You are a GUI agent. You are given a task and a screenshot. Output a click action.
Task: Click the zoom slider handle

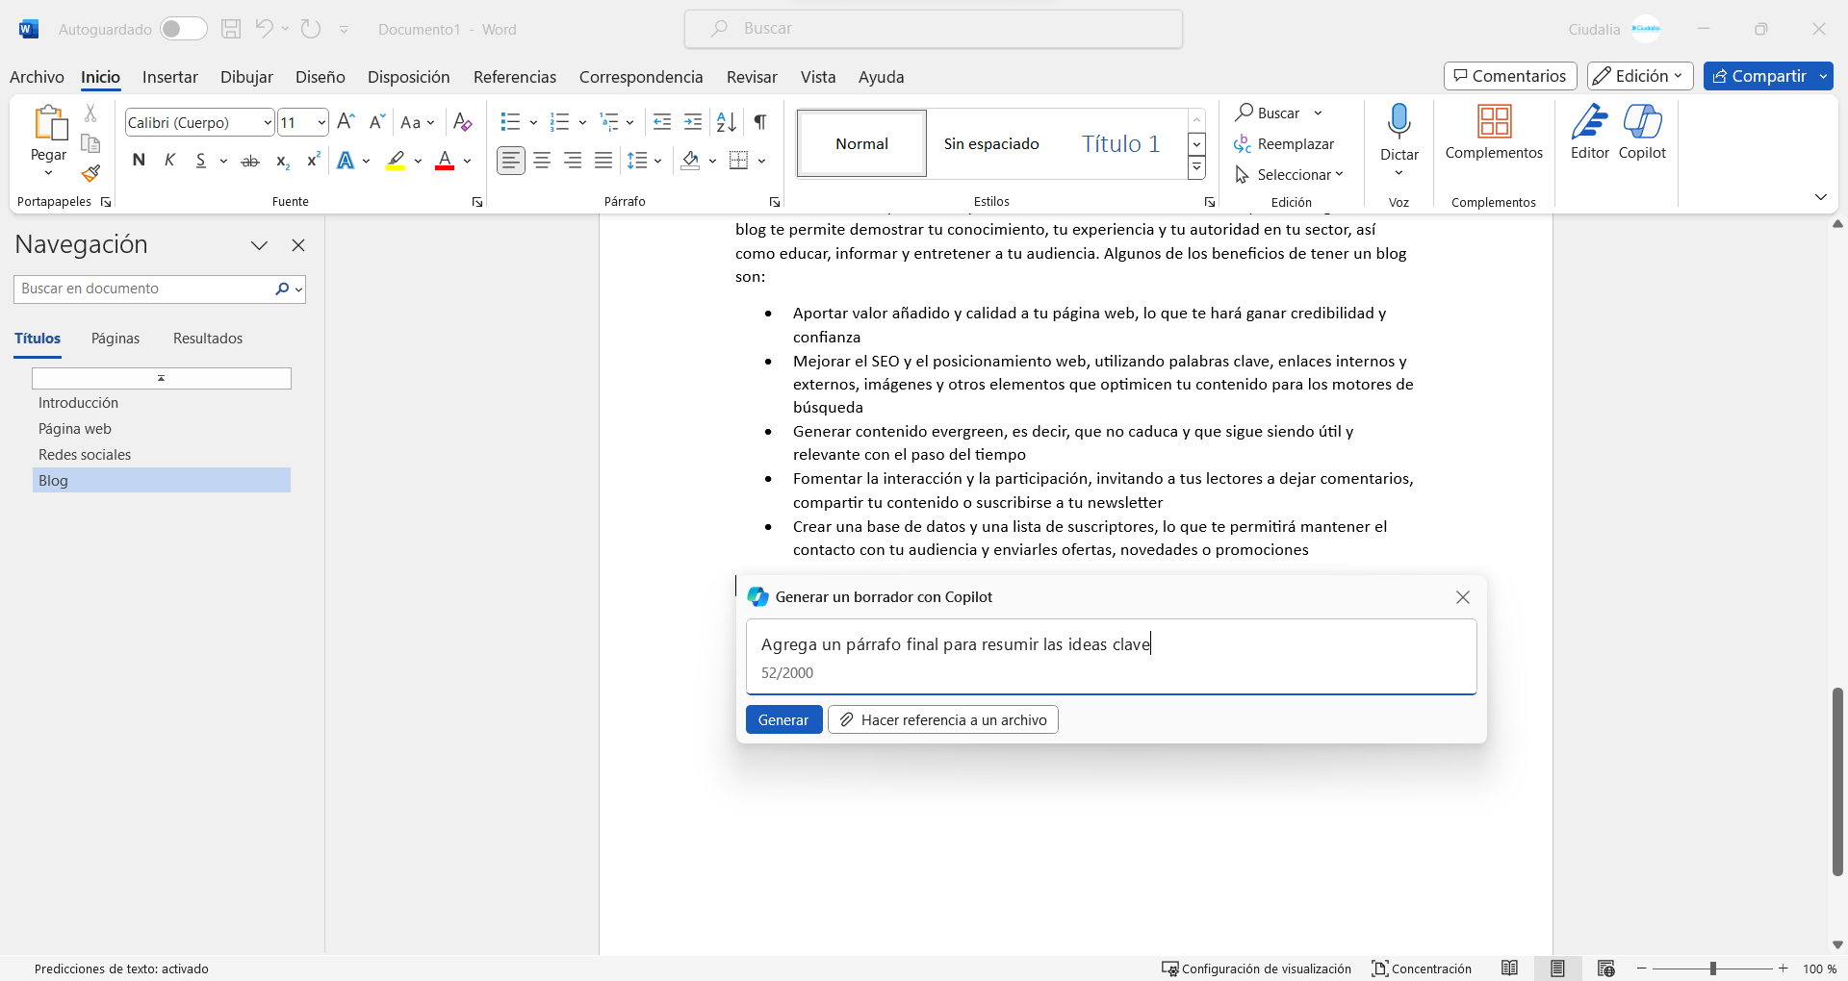pyautogui.click(x=1712, y=968)
